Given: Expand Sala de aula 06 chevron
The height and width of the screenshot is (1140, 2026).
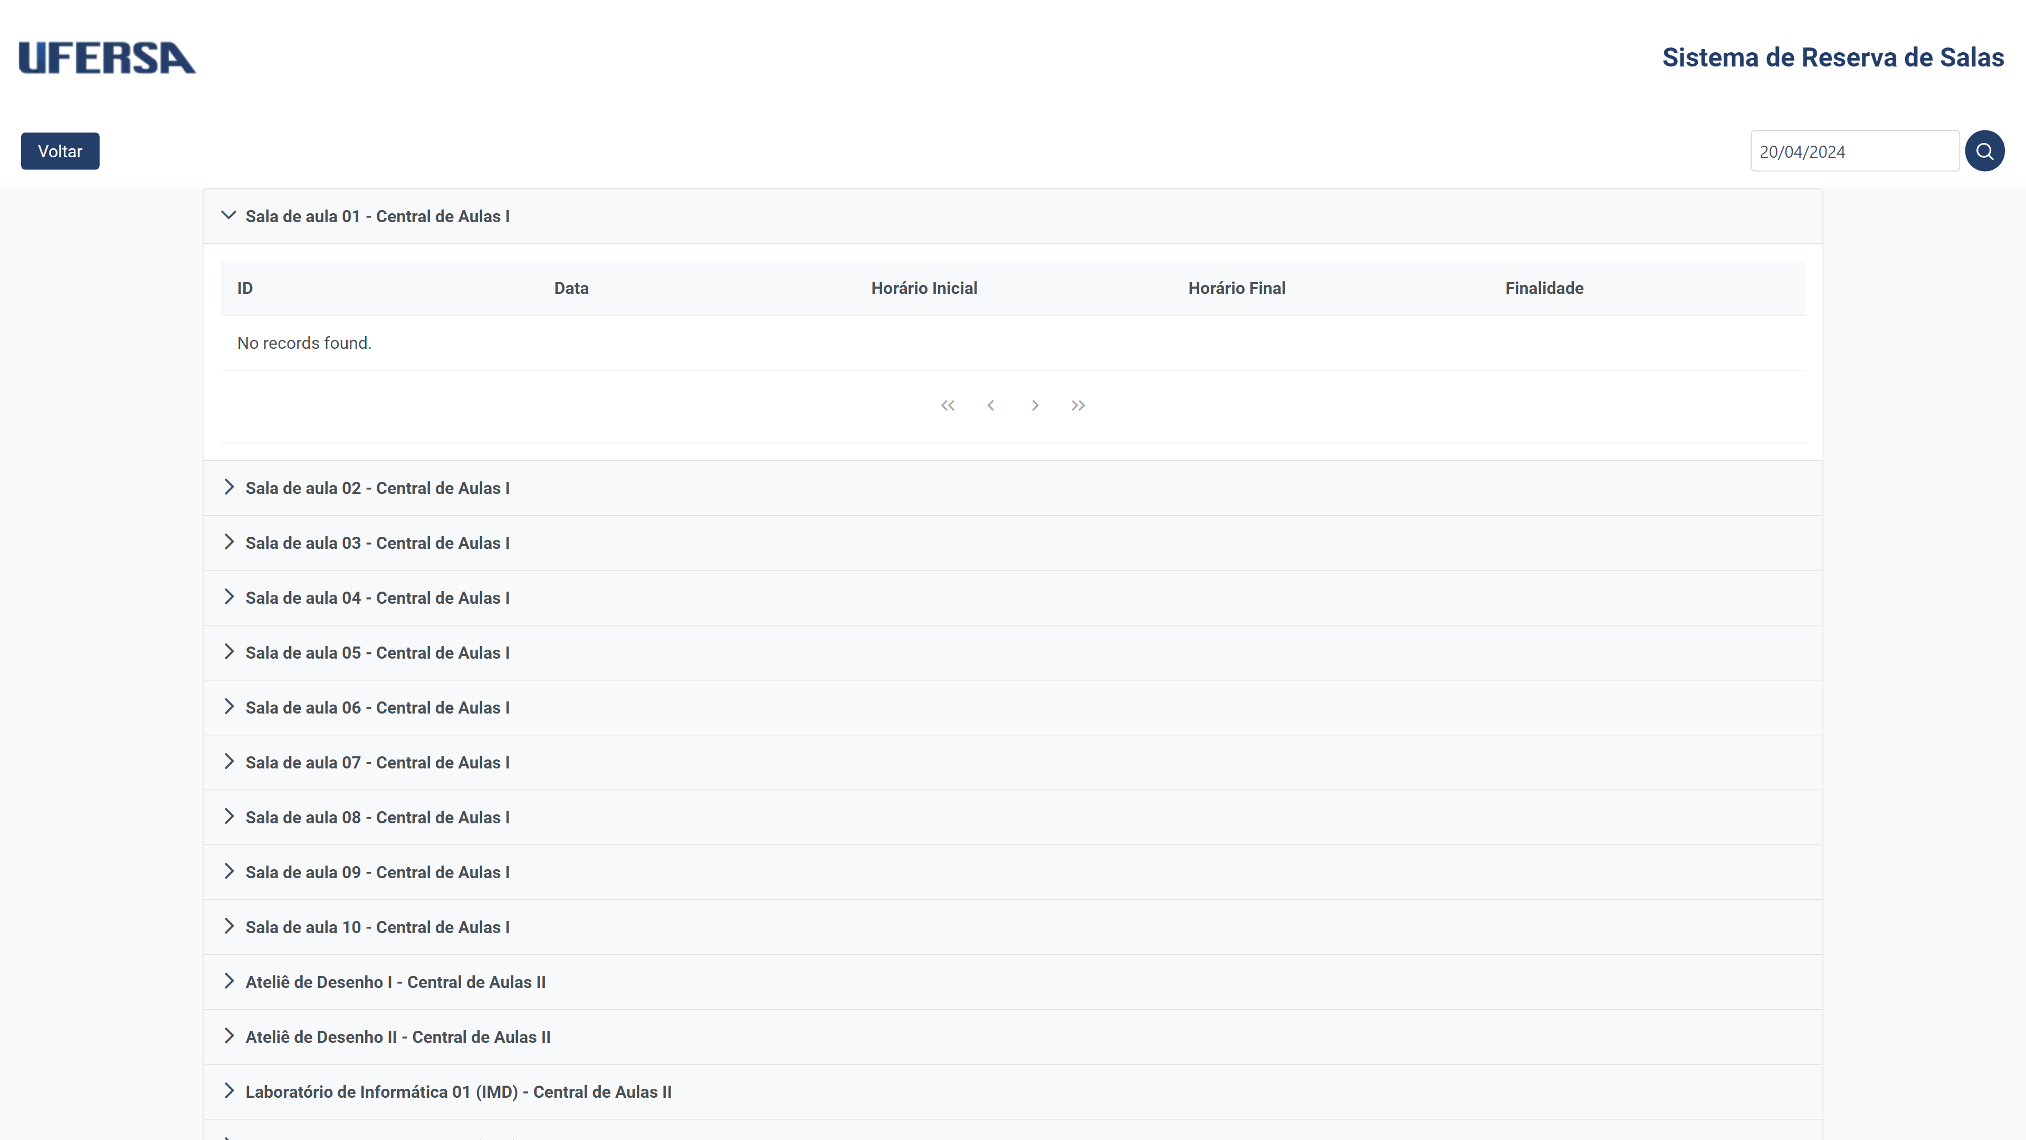Looking at the screenshot, I should (x=229, y=707).
